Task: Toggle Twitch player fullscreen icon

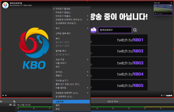Action: pyautogui.click(x=165, y=95)
